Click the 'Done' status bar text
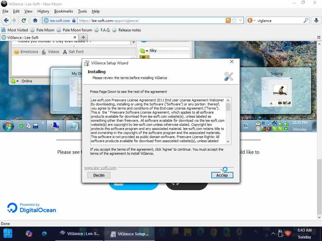The height and width of the screenshot is (241, 322). (x=5, y=223)
